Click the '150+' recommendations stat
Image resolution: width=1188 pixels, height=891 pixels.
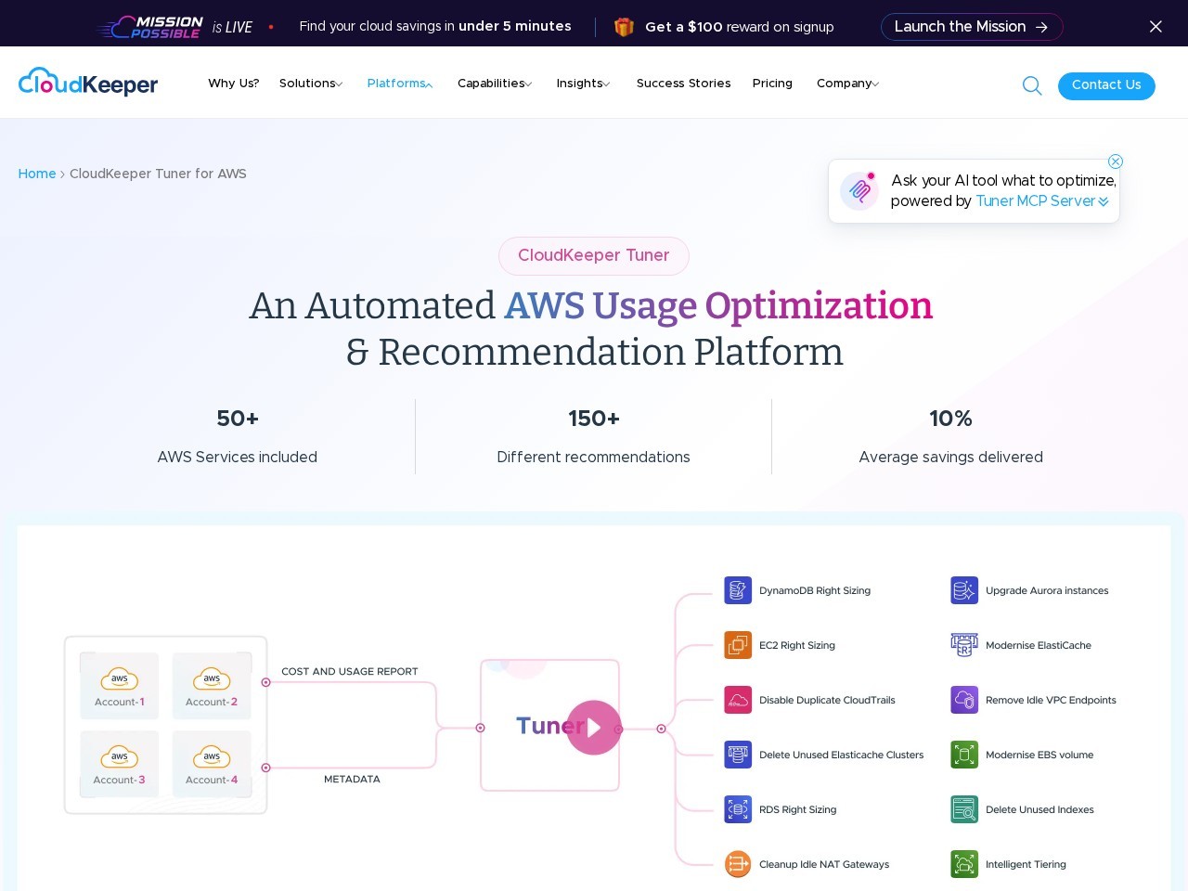[594, 419]
